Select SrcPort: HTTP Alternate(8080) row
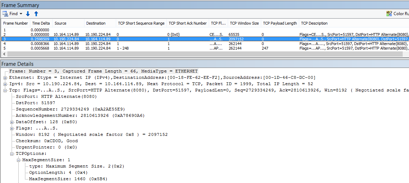Screen dimensions: 409x183 (x=56, y=96)
